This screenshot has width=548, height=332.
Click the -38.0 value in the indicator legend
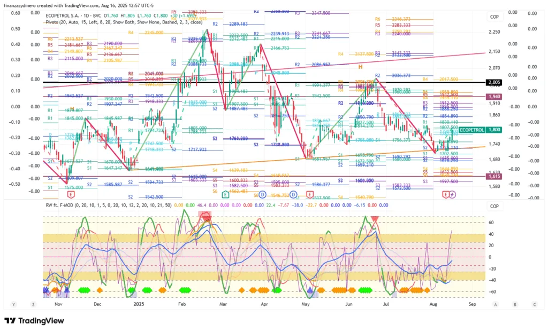click(x=298, y=205)
